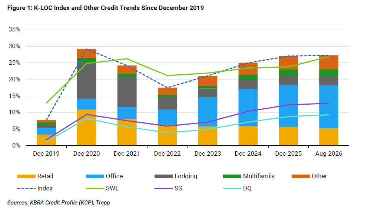Select the "20%" y-axis label
This screenshot has height=213, width=365.
coord(14,80)
